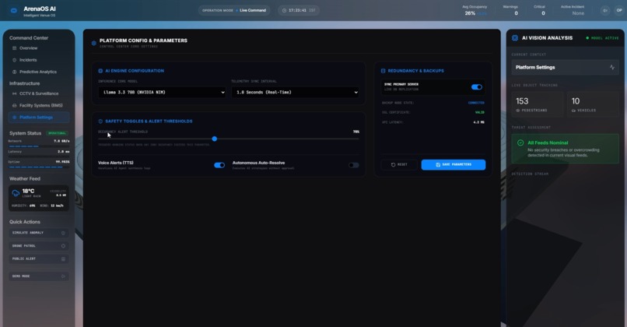Click the System Status Latency 2.0 ms reading
627x327 pixels.
pos(63,152)
